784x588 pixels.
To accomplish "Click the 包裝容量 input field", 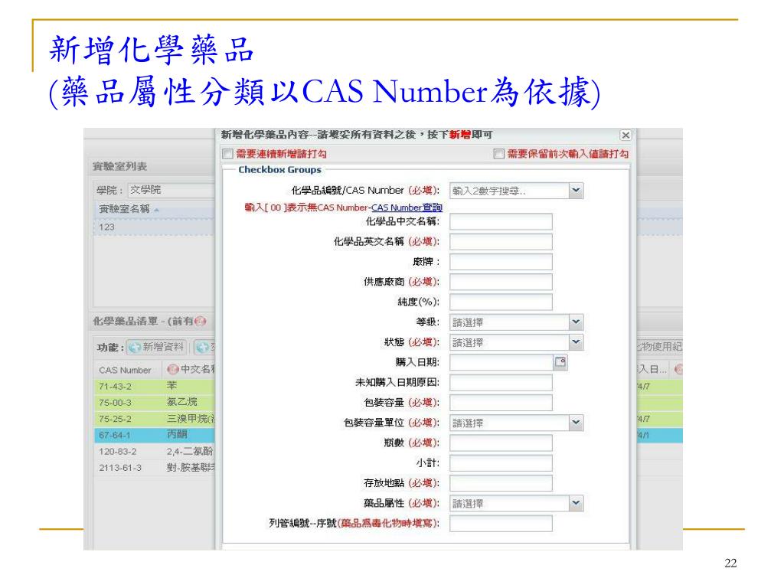I will [x=501, y=403].
